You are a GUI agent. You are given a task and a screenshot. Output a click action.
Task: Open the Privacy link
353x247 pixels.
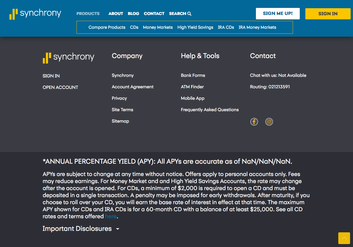click(119, 98)
